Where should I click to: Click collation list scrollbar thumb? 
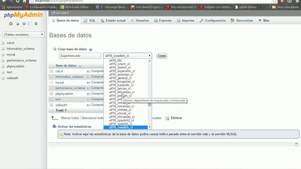tap(150, 105)
